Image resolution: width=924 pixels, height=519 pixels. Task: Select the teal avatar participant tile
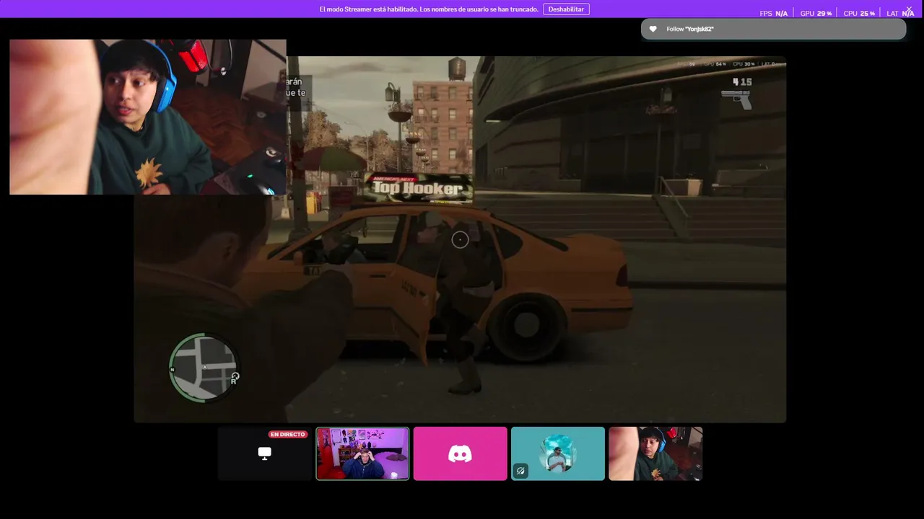point(558,453)
